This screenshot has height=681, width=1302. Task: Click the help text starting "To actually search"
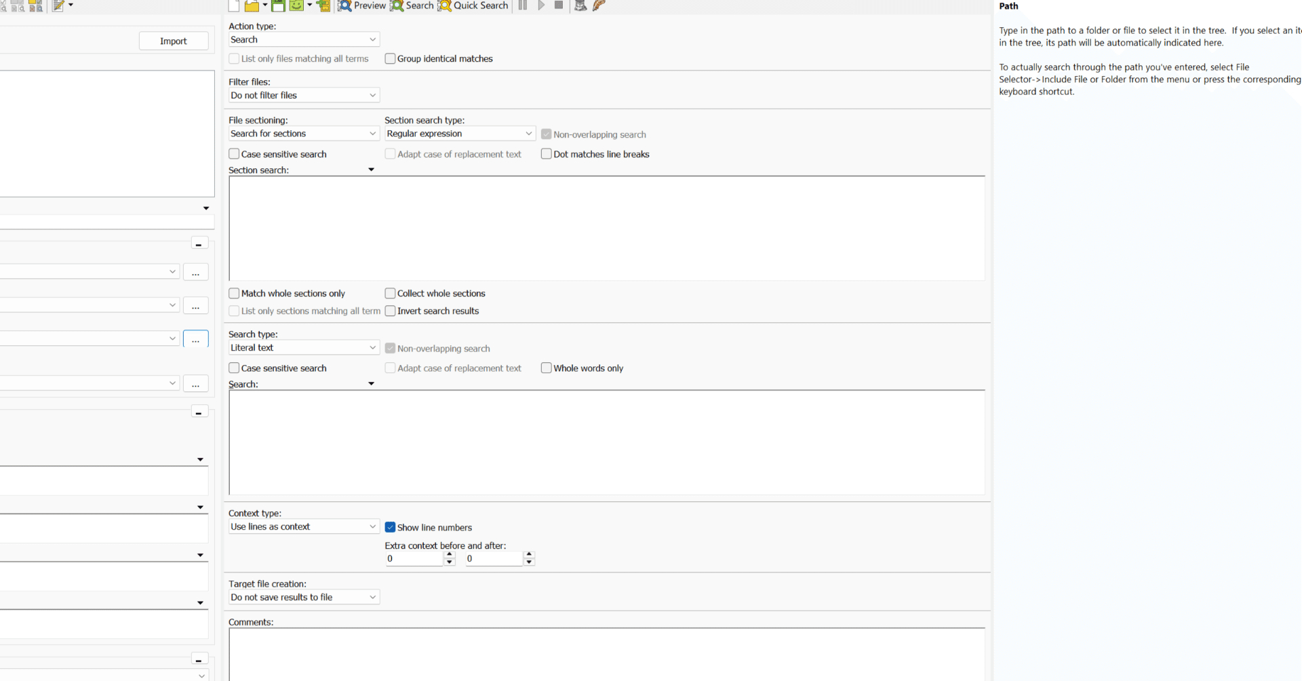point(1150,79)
